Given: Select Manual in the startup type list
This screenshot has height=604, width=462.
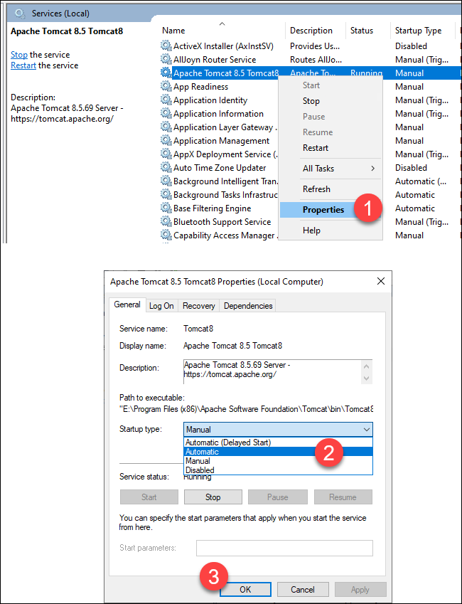Looking at the screenshot, I should coord(278,461).
